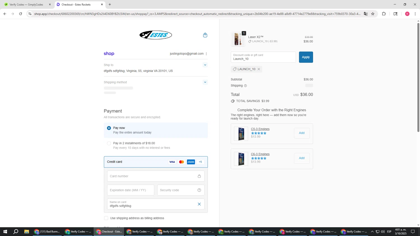Click the browser address bar URL
The height and width of the screenshot is (236, 420).
coord(197,14)
